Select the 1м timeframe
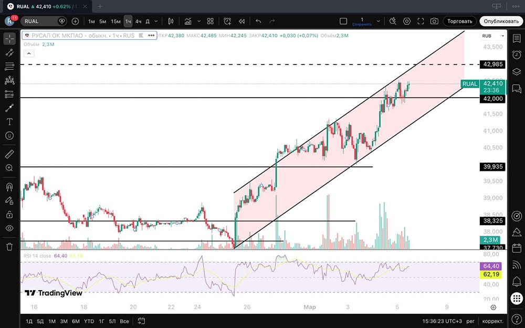Viewport: 525px width, 328px height. coord(91,22)
